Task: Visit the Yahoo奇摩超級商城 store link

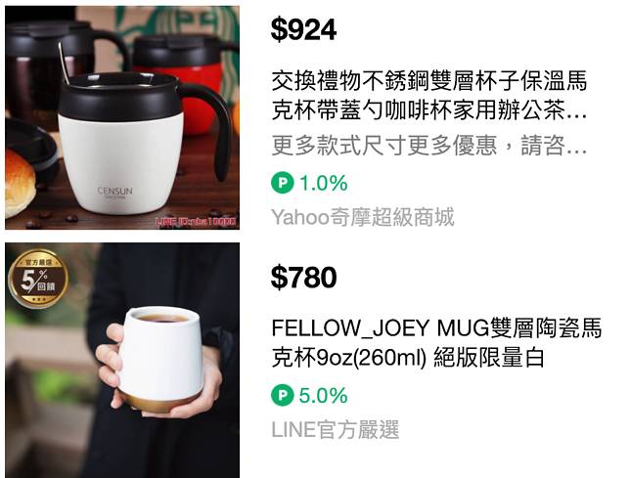Action: [x=362, y=217]
